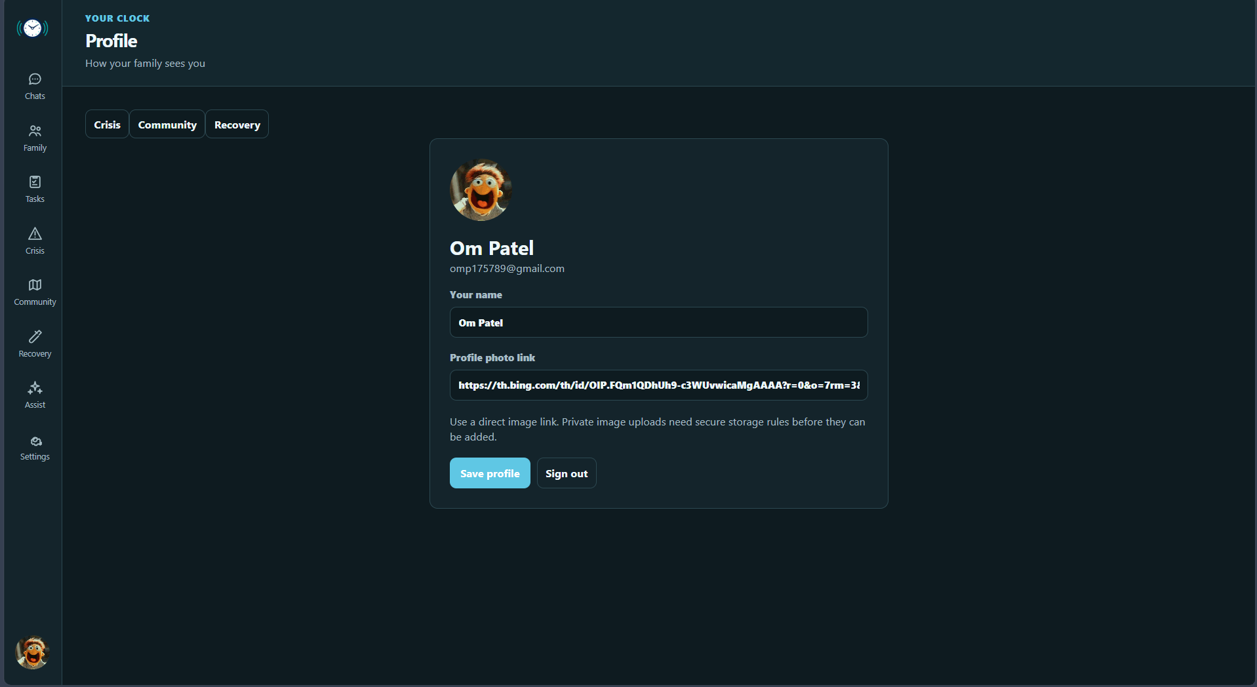
Task: Open the Recovery pencil icon
Action: coord(35,336)
